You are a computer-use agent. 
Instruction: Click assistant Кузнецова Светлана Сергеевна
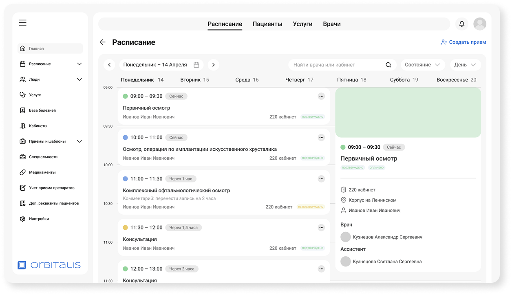pos(381,261)
